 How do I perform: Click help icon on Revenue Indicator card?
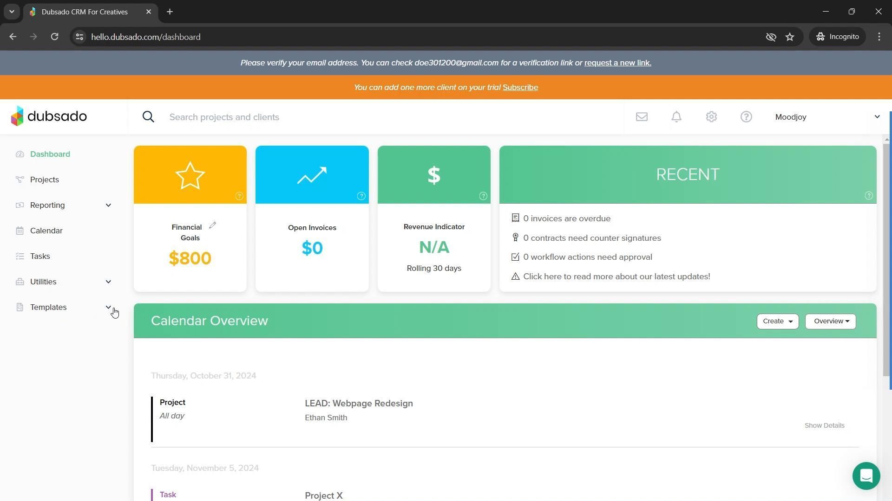tap(483, 196)
